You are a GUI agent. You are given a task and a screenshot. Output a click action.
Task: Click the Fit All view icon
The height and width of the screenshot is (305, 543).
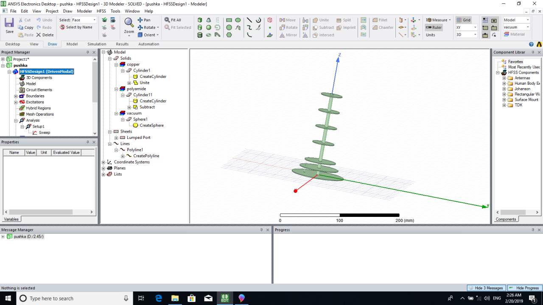[173, 20]
